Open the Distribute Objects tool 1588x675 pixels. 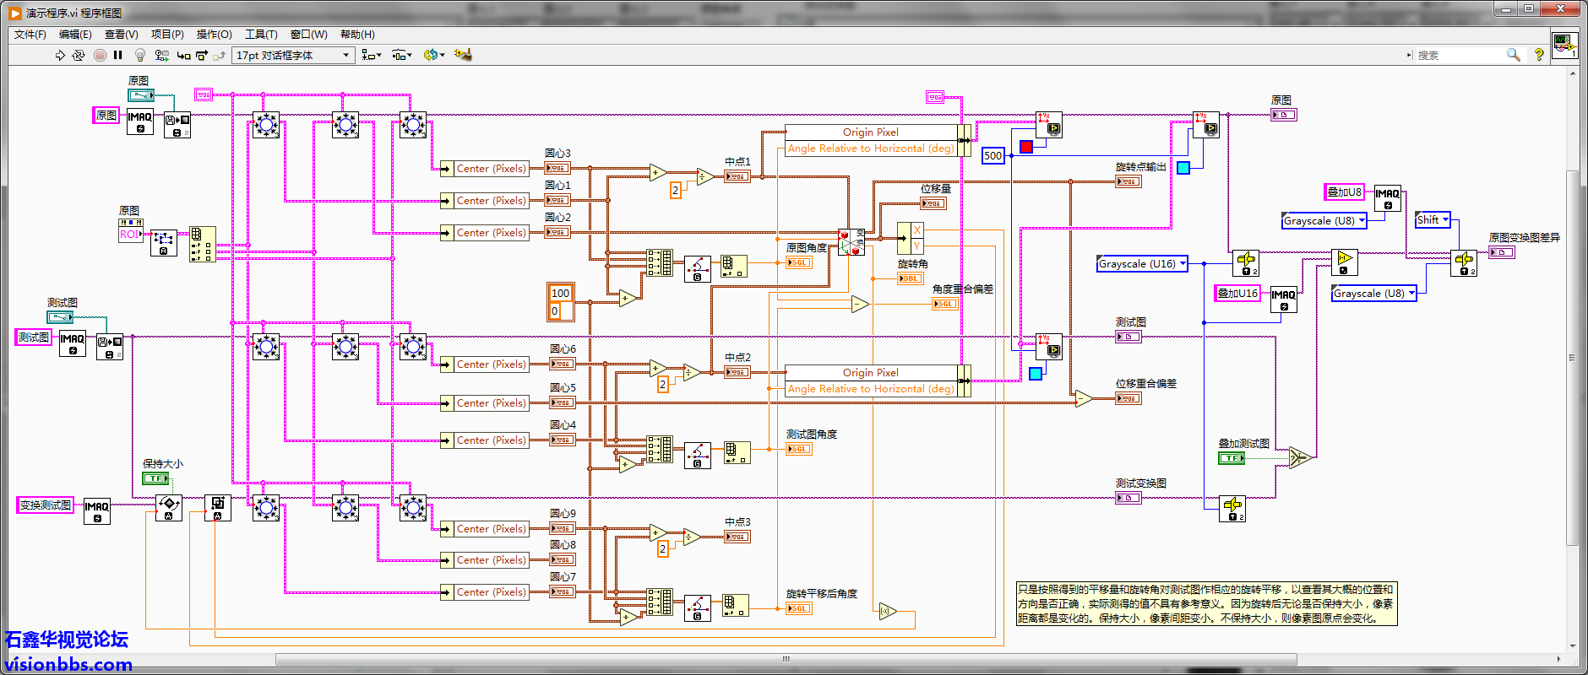(x=401, y=56)
